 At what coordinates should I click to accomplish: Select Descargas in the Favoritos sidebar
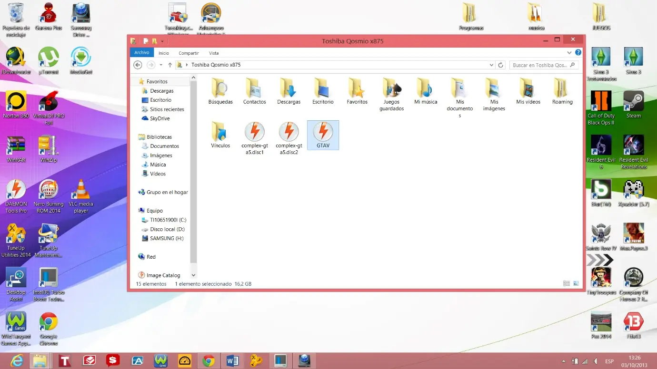click(x=162, y=91)
